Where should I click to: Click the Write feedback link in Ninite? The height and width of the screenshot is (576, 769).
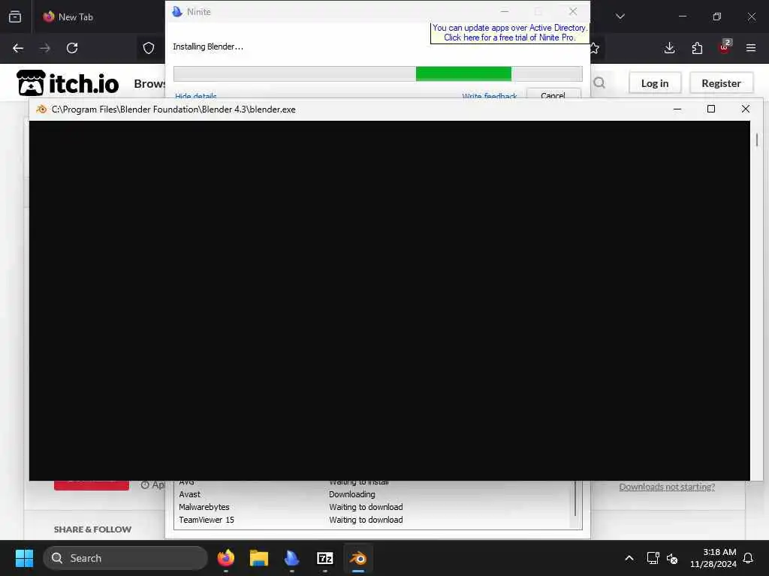(490, 95)
